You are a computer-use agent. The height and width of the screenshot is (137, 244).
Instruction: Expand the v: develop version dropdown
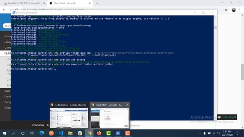227,117
